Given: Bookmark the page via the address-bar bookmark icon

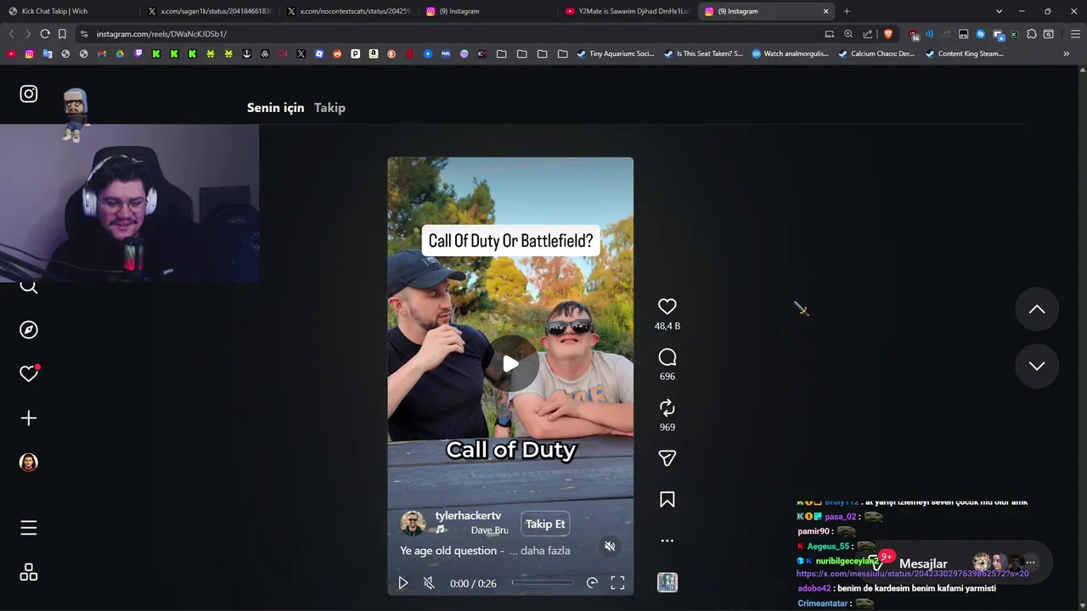Looking at the screenshot, I should pyautogui.click(x=62, y=34).
